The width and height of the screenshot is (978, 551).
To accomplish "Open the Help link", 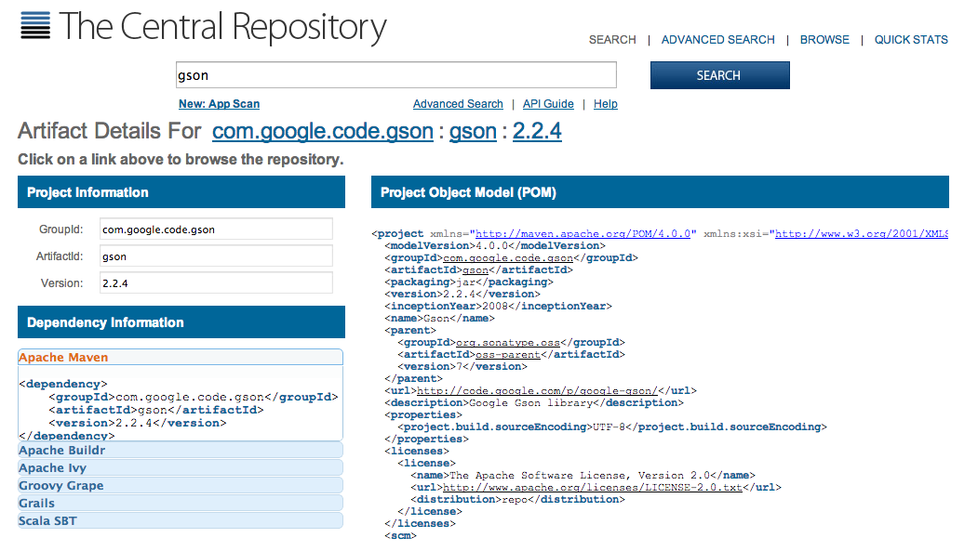I will coord(606,104).
